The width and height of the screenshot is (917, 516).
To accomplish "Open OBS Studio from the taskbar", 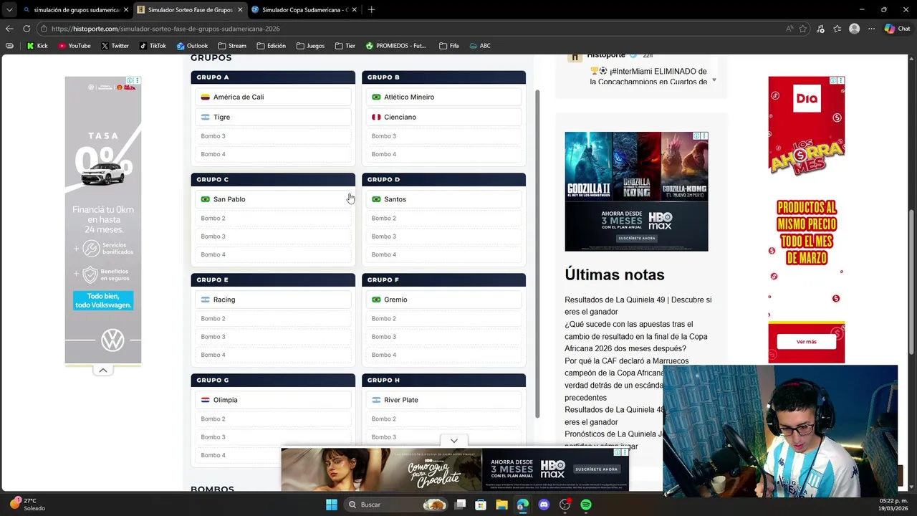I will tap(565, 505).
